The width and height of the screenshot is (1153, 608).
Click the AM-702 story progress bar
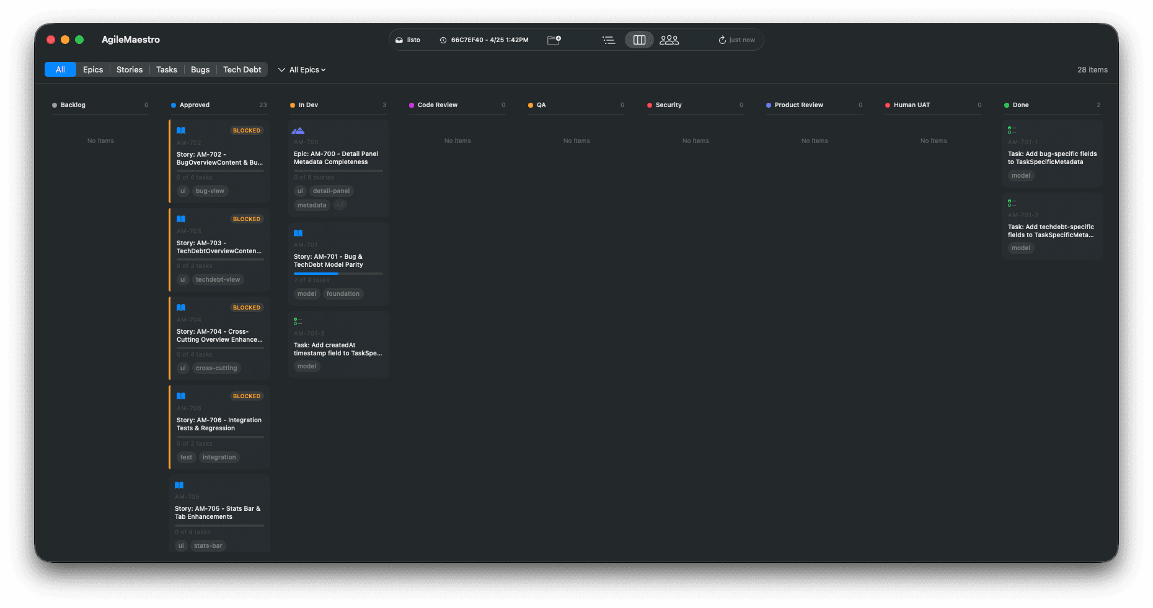coord(220,171)
